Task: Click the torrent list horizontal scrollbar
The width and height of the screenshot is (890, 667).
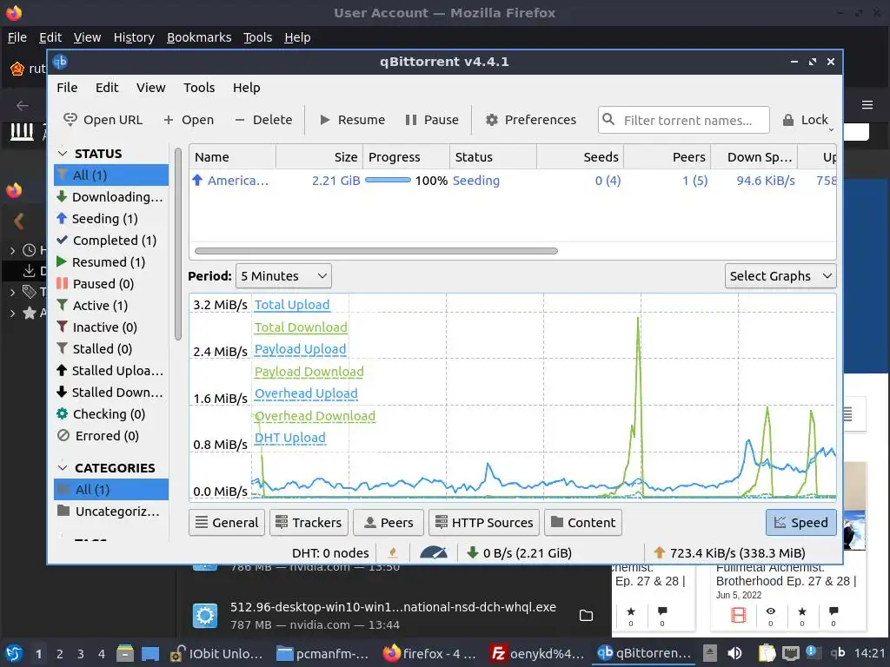Action: pyautogui.click(x=375, y=251)
